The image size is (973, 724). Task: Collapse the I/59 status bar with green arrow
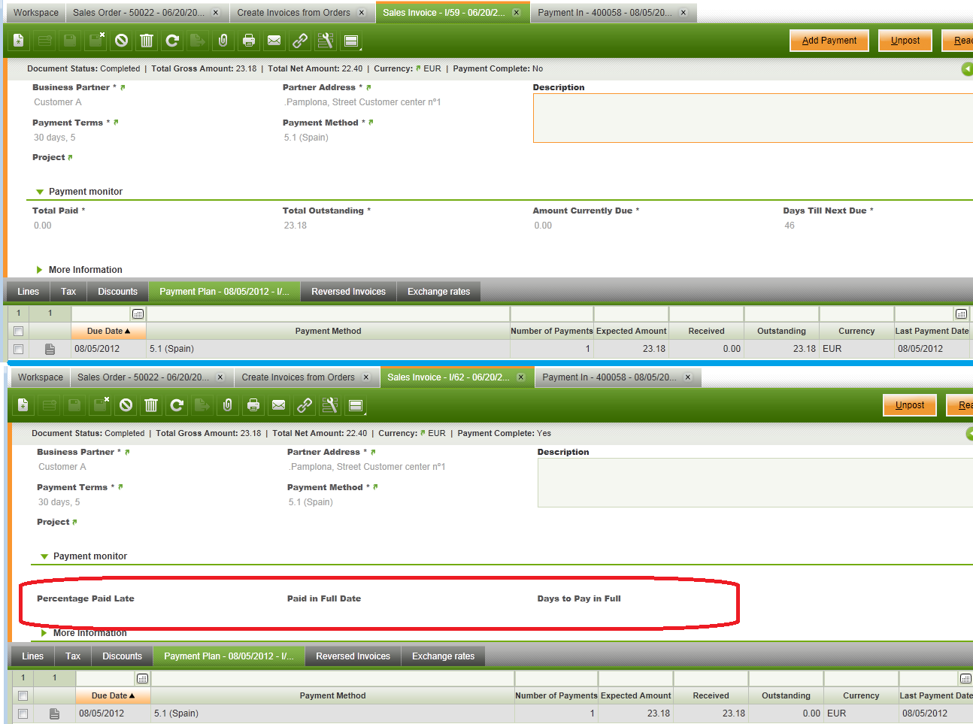click(x=967, y=69)
